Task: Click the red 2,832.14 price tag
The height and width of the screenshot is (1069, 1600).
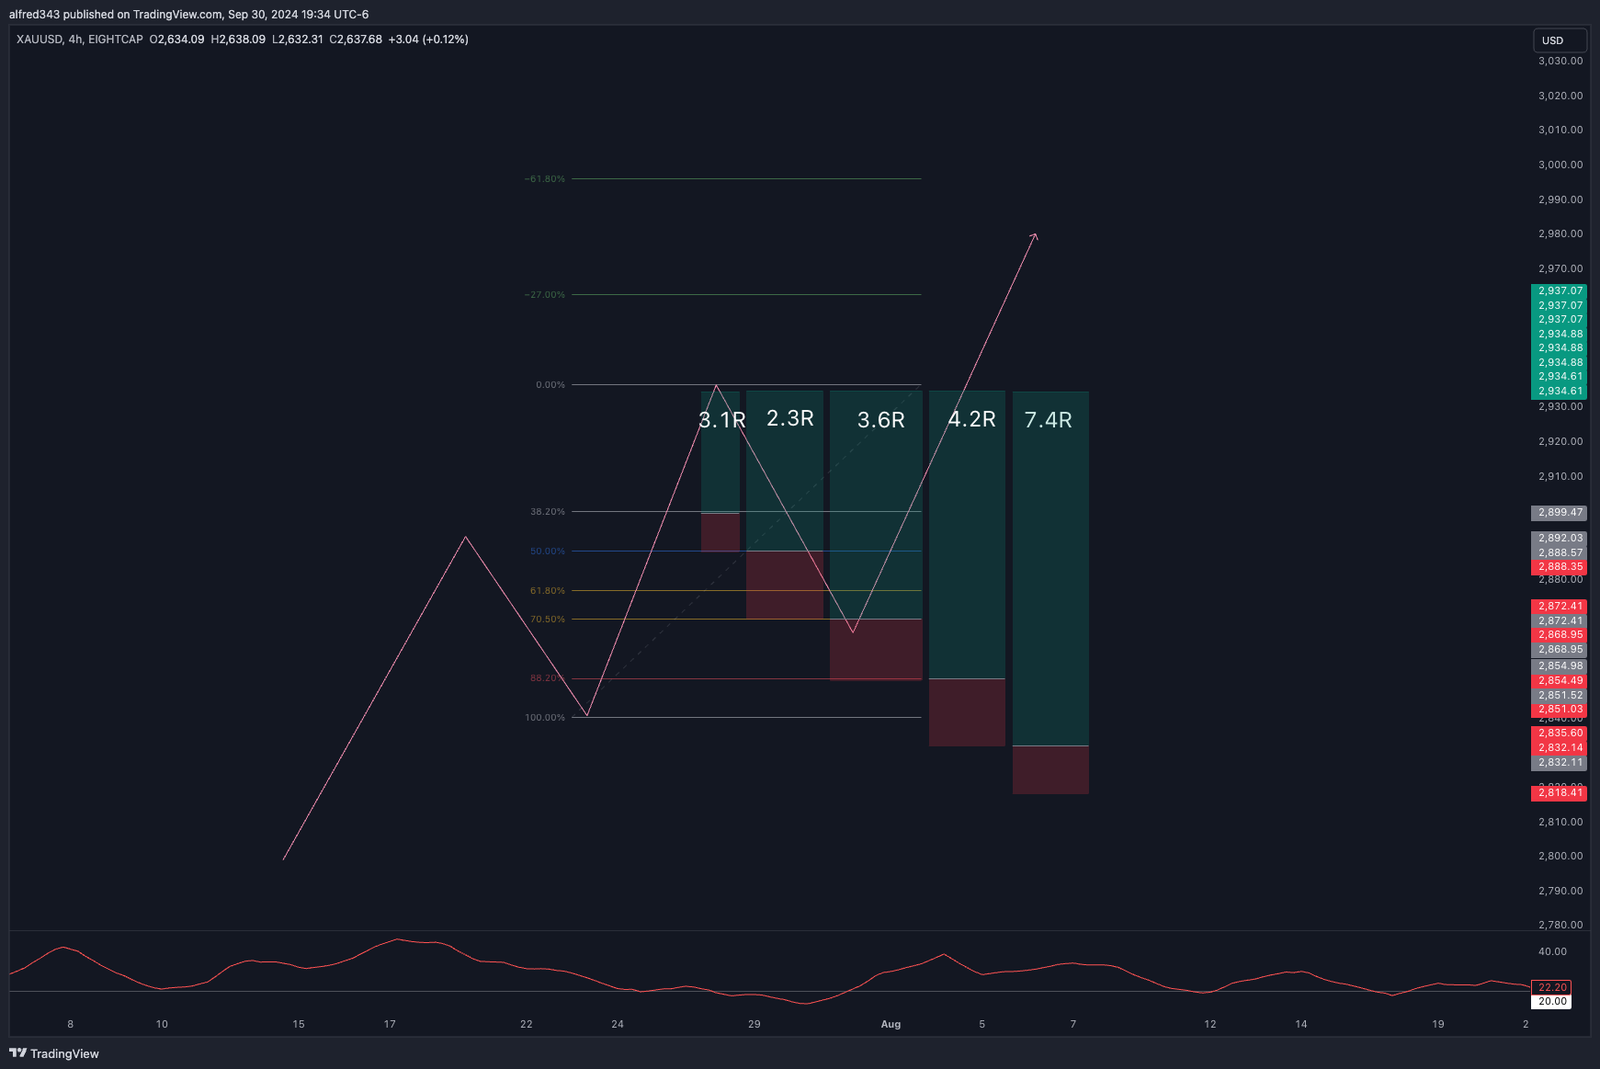Action: coord(1559,748)
